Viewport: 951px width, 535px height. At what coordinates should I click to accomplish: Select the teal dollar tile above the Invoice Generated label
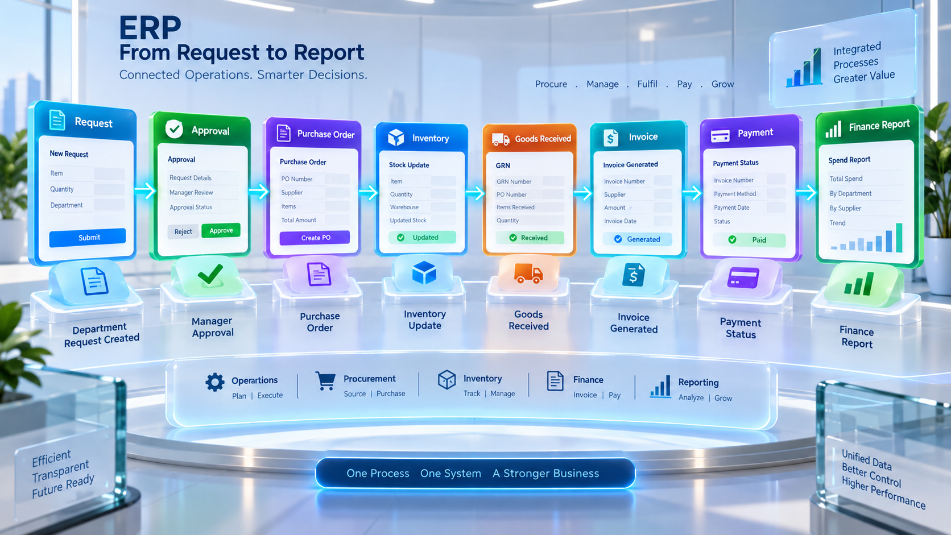coord(633,275)
